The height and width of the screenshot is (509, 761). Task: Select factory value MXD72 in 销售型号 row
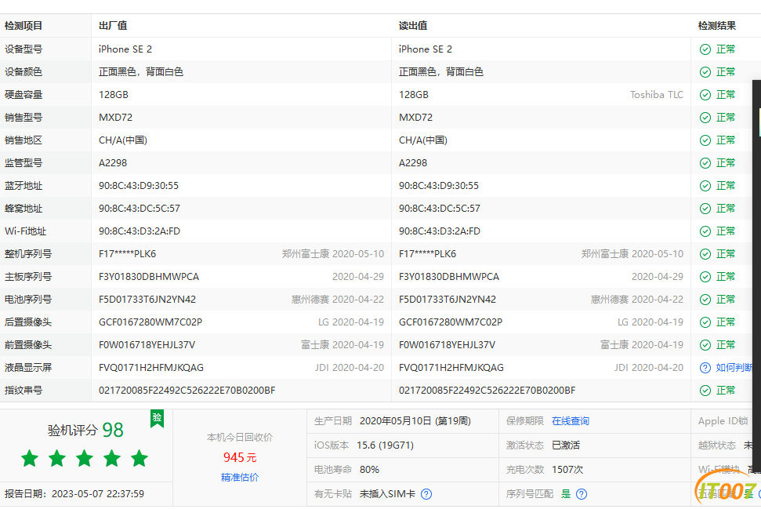click(115, 118)
